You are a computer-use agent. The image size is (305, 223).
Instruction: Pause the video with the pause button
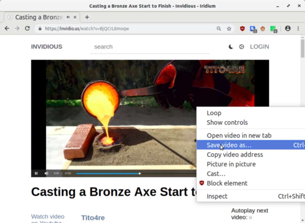click(36, 173)
